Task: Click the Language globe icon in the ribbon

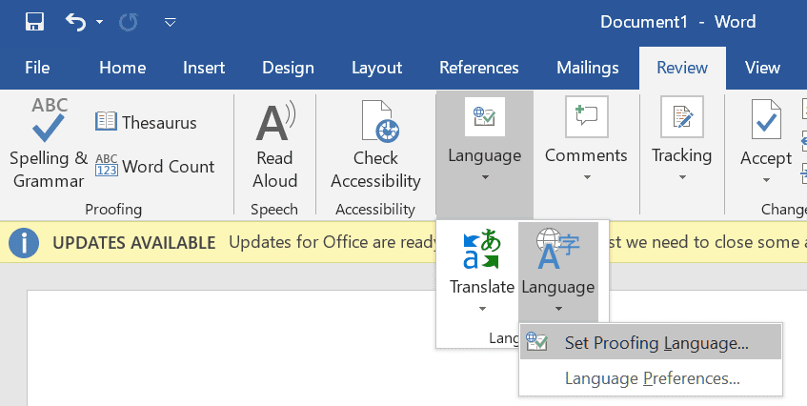Action: (x=484, y=116)
